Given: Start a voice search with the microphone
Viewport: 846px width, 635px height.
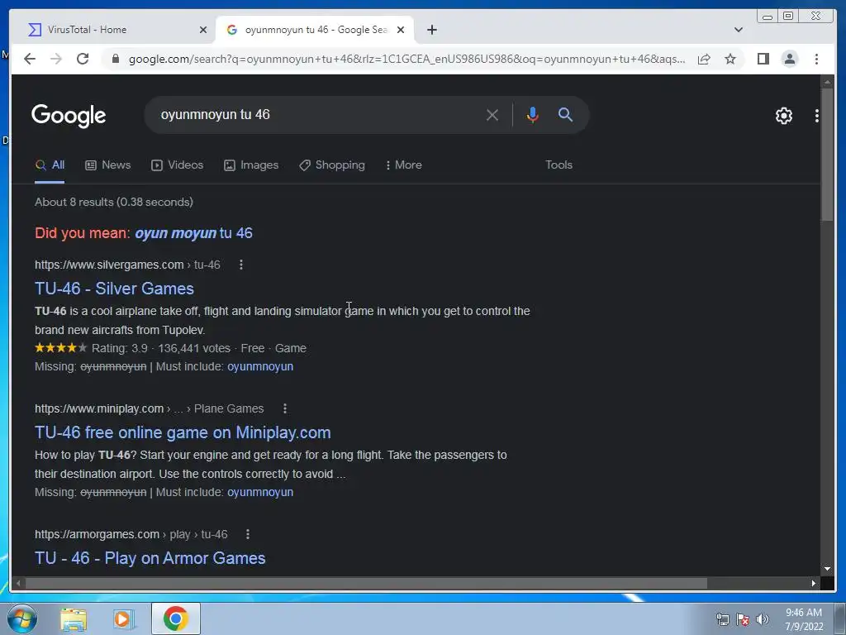Looking at the screenshot, I should (x=533, y=114).
